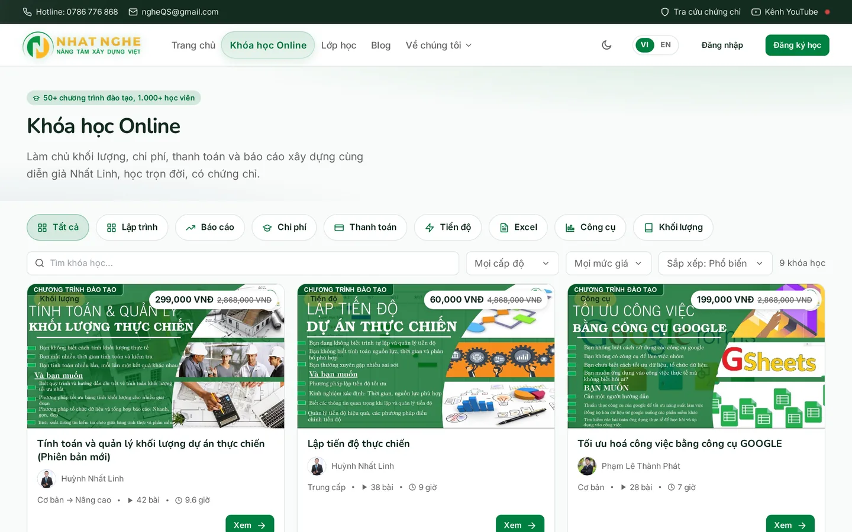Click the Khóa học Online page heading

[x=104, y=126]
